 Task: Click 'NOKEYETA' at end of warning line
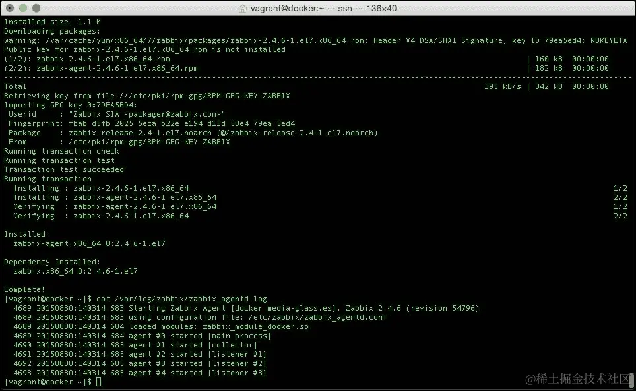[608, 40]
